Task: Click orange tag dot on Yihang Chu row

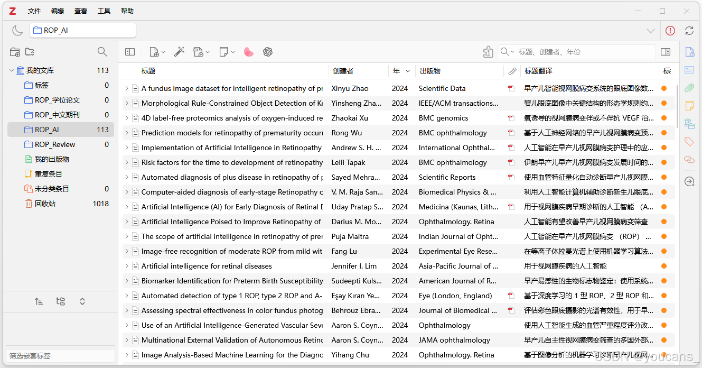Action: [664, 355]
